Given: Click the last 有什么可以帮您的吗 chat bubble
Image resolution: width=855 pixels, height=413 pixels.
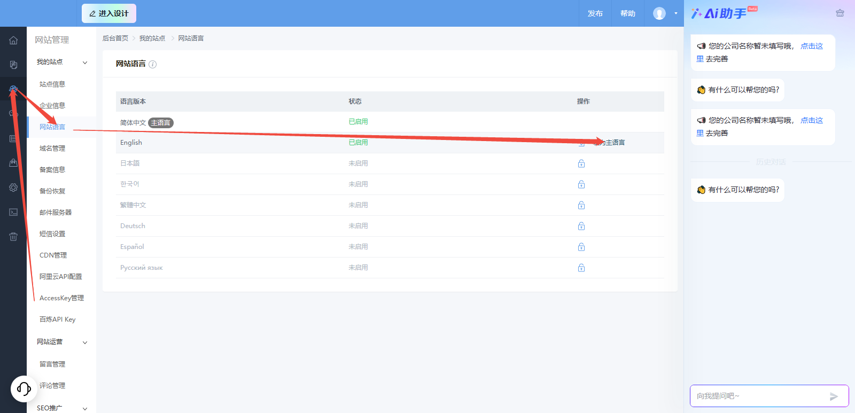Looking at the screenshot, I should coord(738,190).
